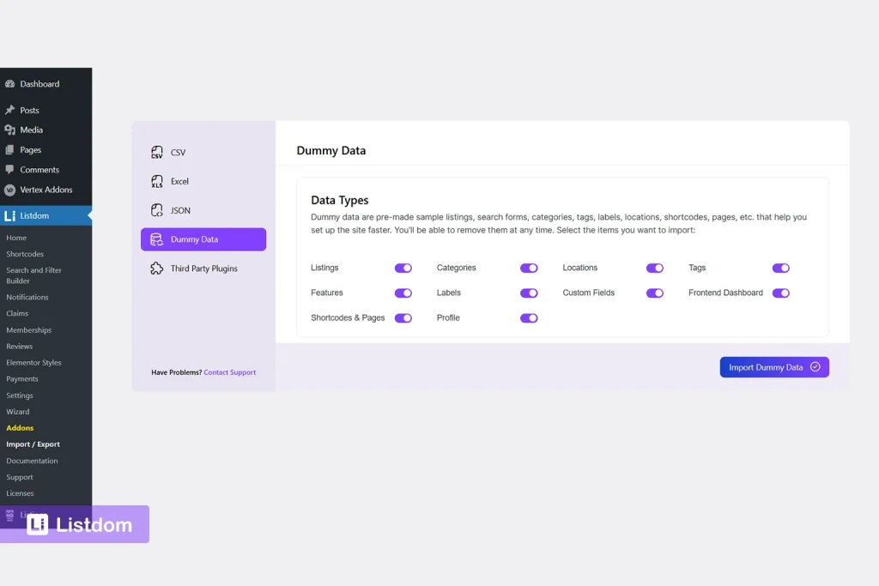
Task: Toggle the Frontend Dashboard import off
Action: [x=781, y=293]
